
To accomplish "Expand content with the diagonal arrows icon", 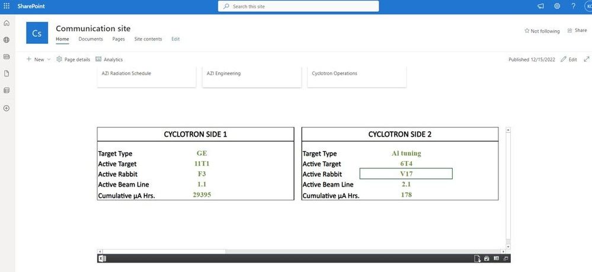I will pos(586,59).
